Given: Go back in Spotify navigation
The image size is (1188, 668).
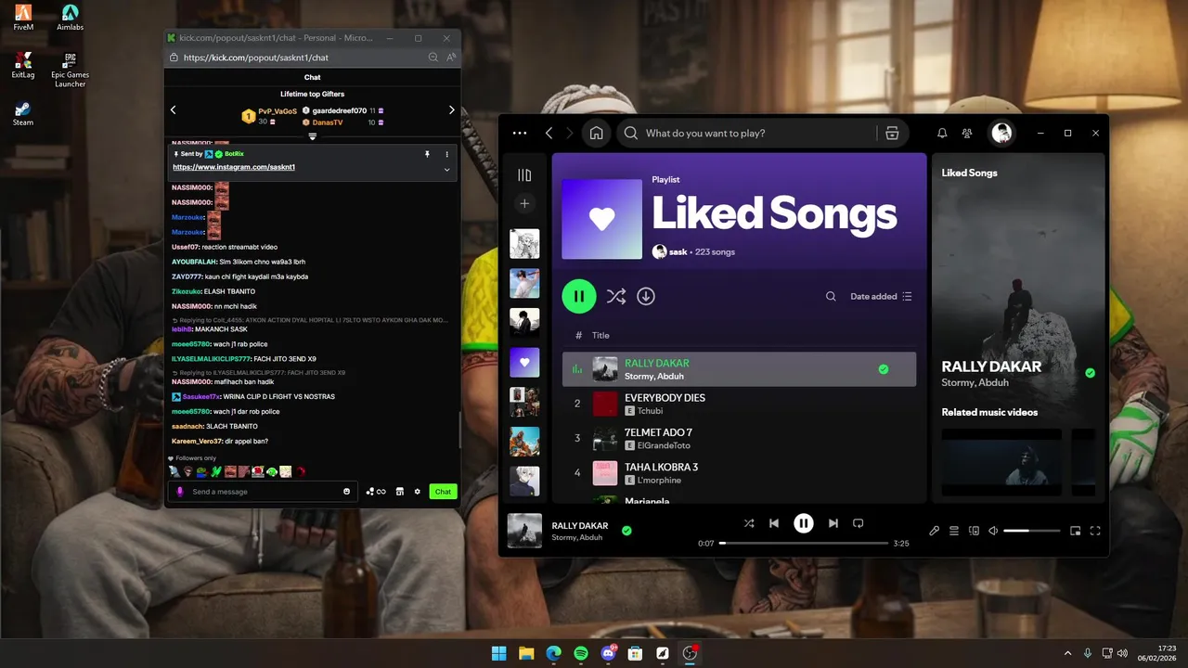Looking at the screenshot, I should coord(549,133).
